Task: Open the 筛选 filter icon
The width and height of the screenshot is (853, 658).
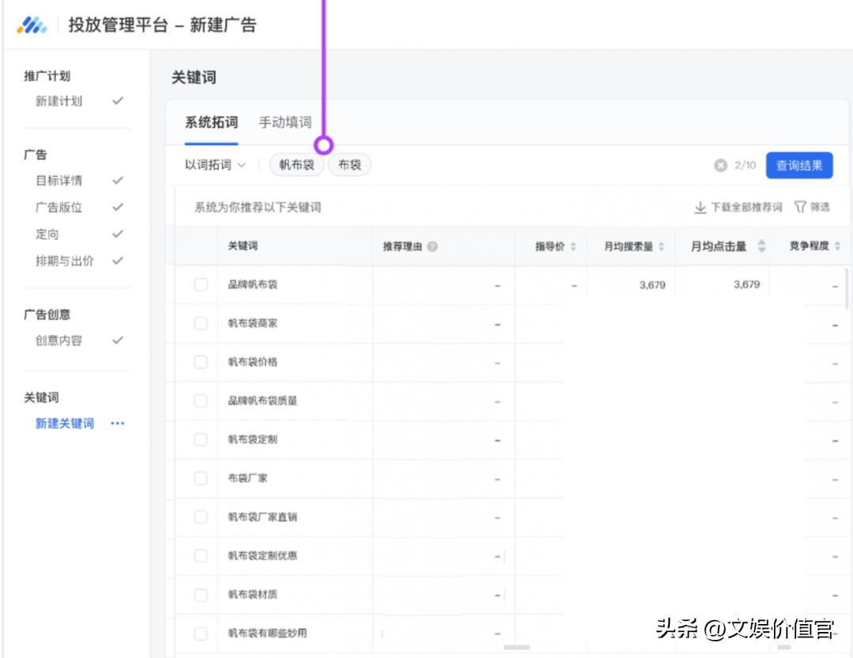Action: (x=800, y=206)
